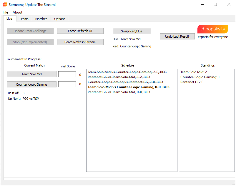This screenshot has width=236, height=186.
Task: Award win to Counter-Logic Gaming button
Action: (x=31, y=84)
